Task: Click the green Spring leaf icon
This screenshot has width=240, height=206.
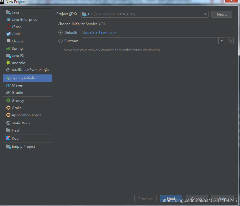Action: point(8,48)
